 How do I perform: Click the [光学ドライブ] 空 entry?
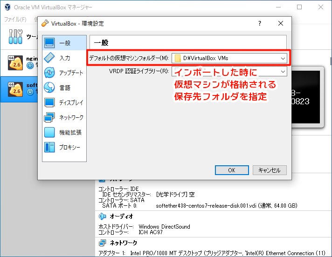pos(175,195)
